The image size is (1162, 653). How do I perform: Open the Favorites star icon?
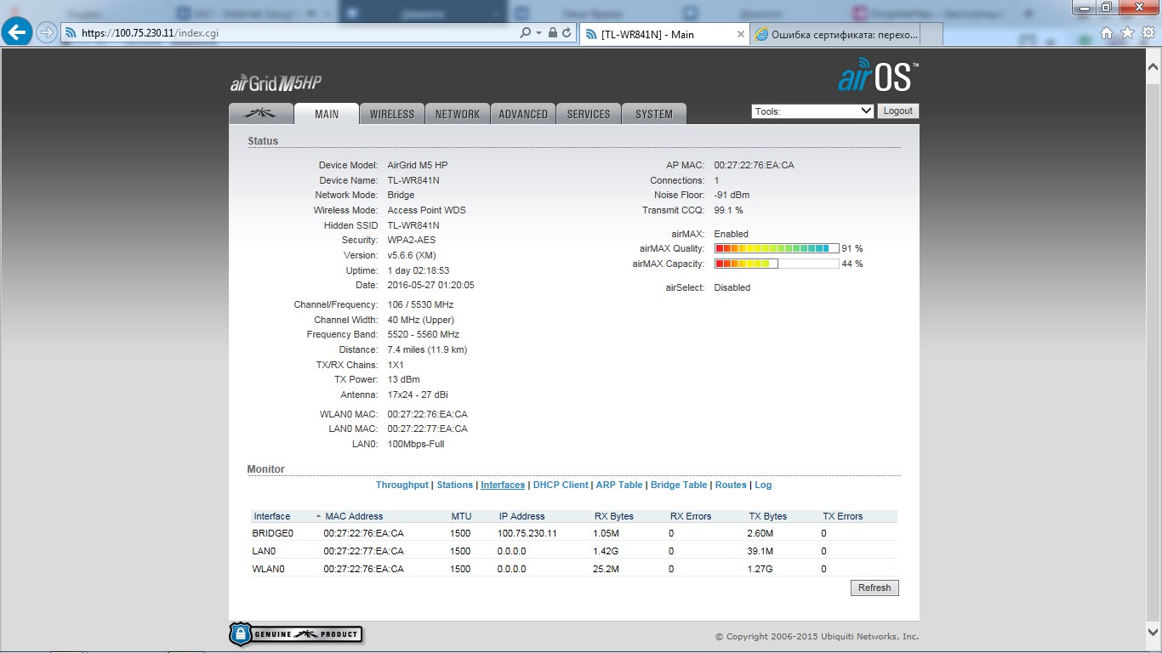(1127, 32)
